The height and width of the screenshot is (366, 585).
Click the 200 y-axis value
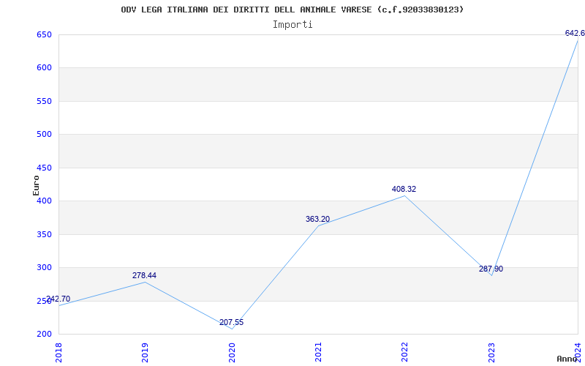click(44, 335)
